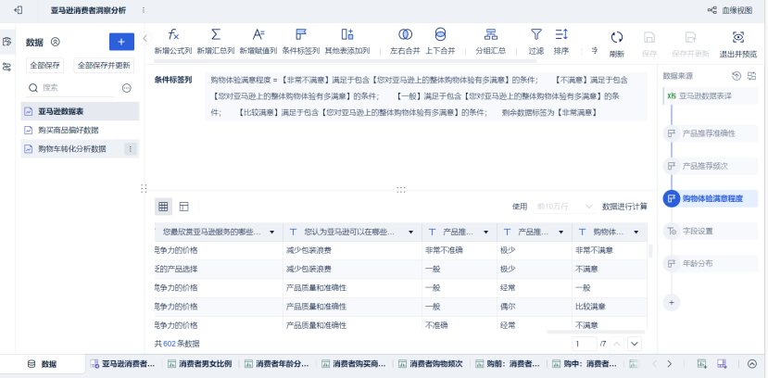The height and width of the screenshot is (378, 768).
Task: Click the page number input box
Action: (x=585, y=344)
